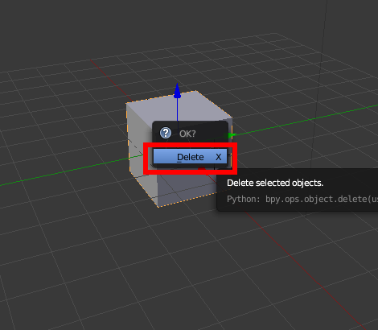This screenshot has width=378, height=330.
Task: Click the "Delete selected objects." tooltip text
Action: click(275, 183)
